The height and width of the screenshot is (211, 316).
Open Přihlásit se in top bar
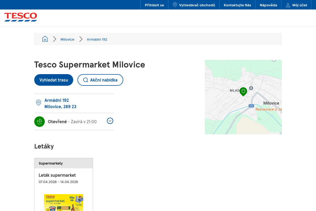(x=154, y=5)
